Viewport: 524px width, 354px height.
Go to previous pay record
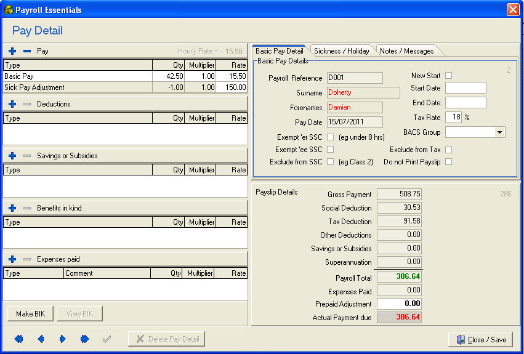click(41, 339)
